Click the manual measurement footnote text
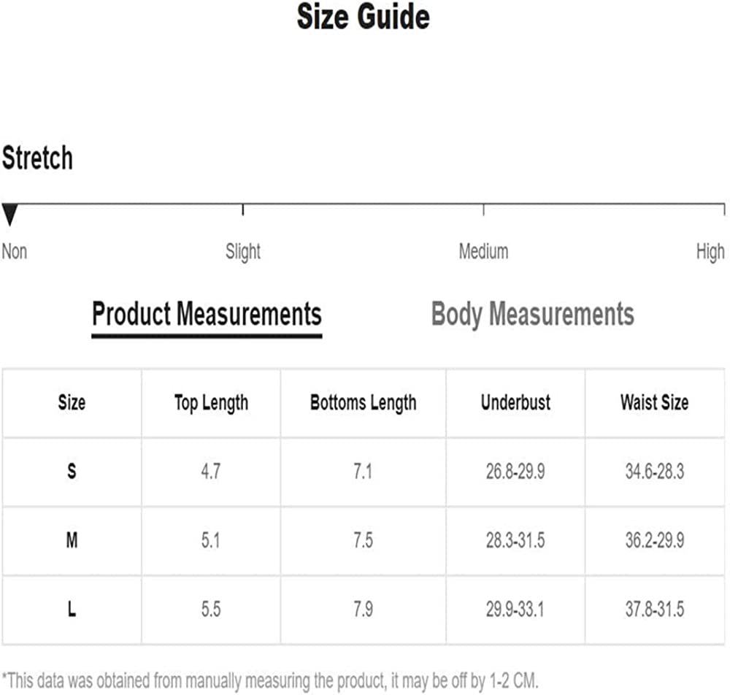Viewport: 730px width, 695px height. pos(270,680)
